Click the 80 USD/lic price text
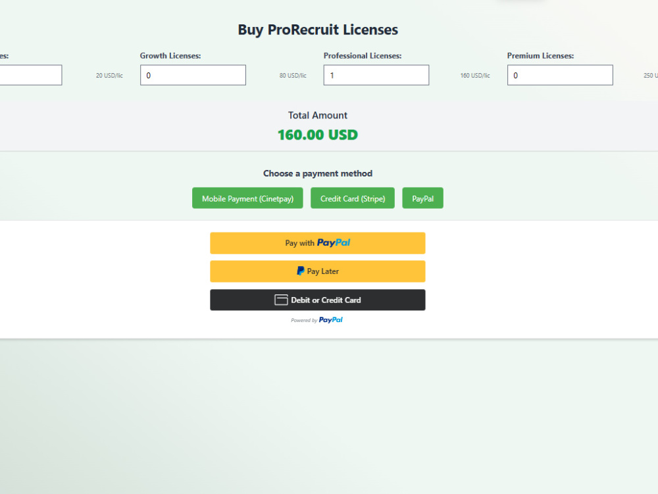This screenshot has height=494, width=658. [293, 76]
